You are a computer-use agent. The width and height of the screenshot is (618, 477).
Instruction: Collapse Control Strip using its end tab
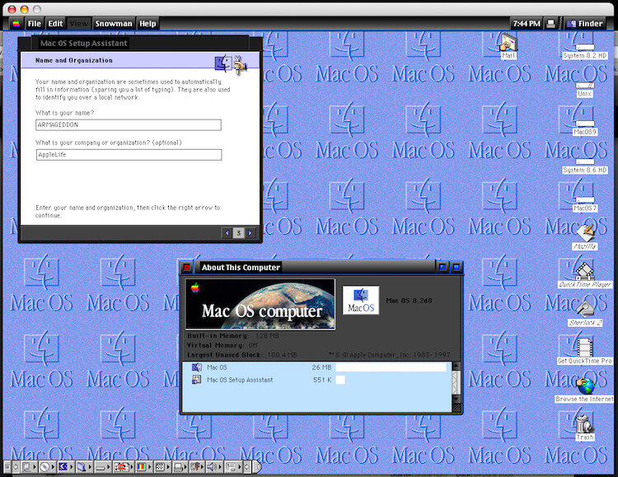click(257, 467)
